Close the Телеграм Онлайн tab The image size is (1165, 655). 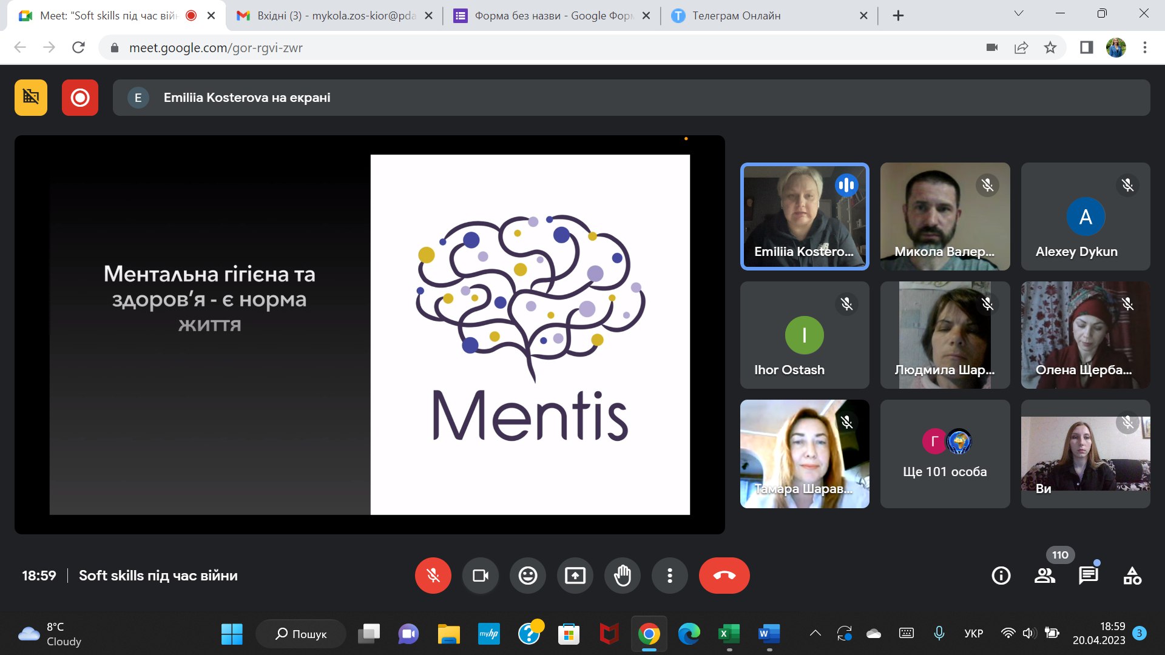(863, 16)
